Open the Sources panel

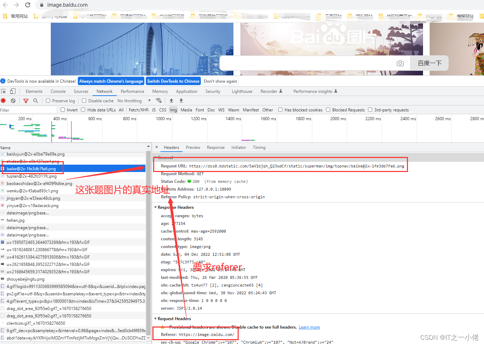(81, 91)
